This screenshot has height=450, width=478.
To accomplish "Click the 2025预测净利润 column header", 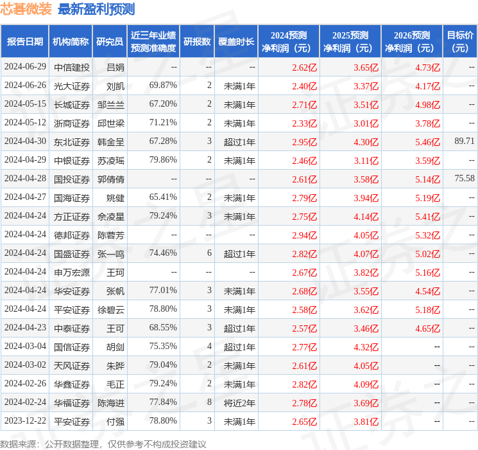I will tap(350, 42).
